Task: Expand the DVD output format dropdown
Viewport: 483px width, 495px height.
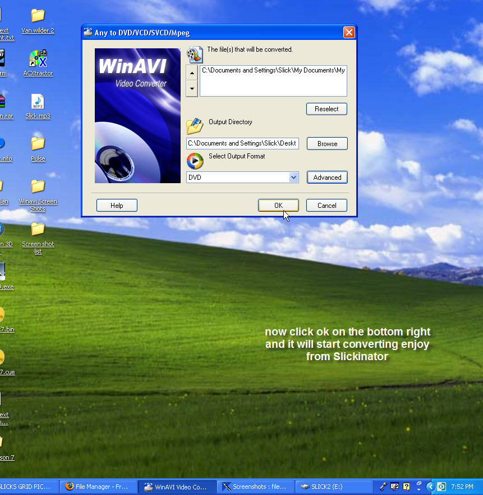Action: coord(293,178)
